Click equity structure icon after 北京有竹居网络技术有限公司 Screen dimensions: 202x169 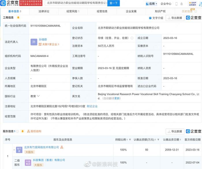[62, 147]
